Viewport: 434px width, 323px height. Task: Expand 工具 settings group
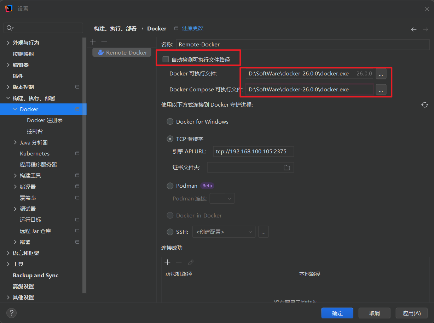8,264
